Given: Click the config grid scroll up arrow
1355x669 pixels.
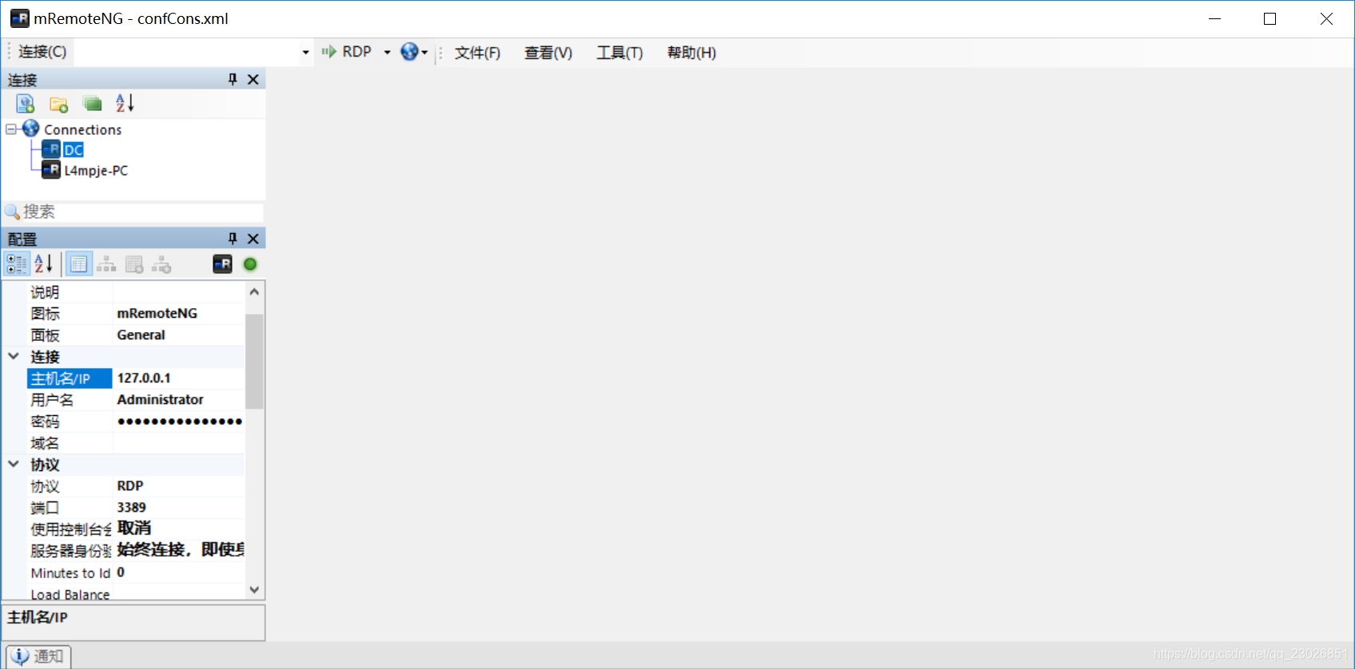Looking at the screenshot, I should tap(254, 291).
